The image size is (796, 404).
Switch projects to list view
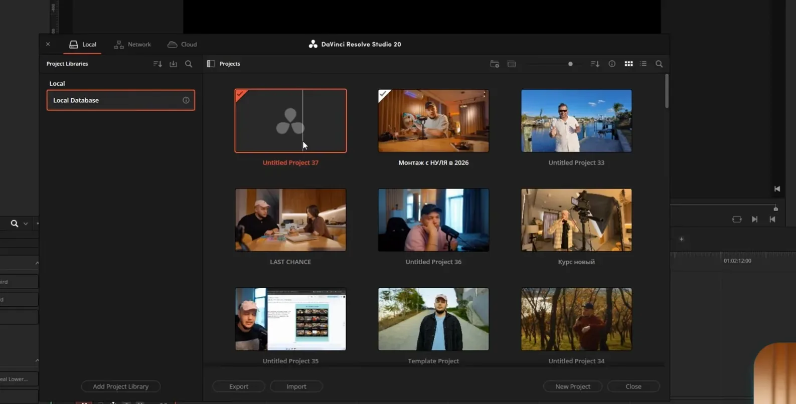[x=643, y=64]
